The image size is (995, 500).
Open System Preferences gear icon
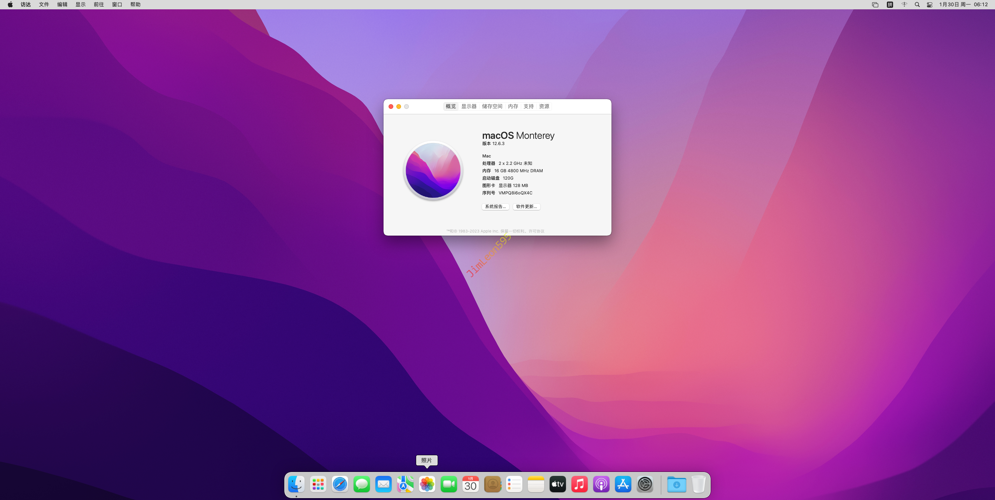[645, 484]
